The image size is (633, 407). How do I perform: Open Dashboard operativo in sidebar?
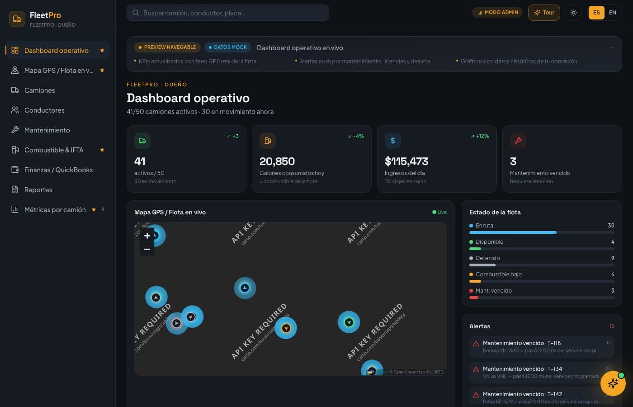point(57,50)
